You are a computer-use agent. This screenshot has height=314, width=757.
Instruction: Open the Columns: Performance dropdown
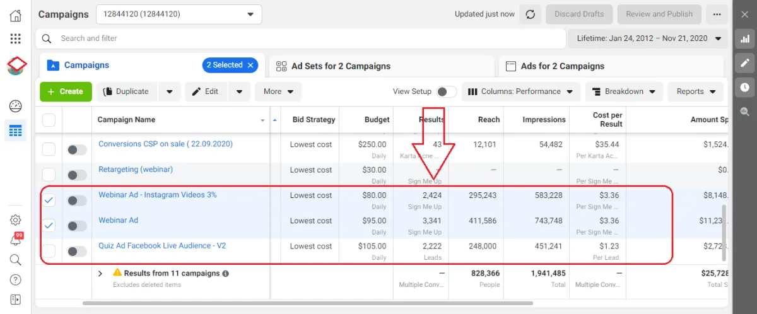pos(521,91)
